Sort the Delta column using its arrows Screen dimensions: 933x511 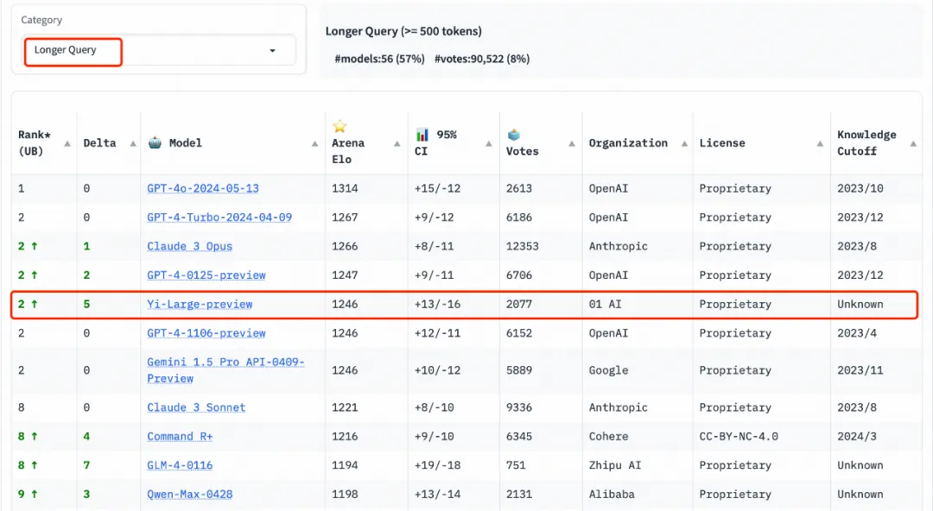(x=133, y=143)
